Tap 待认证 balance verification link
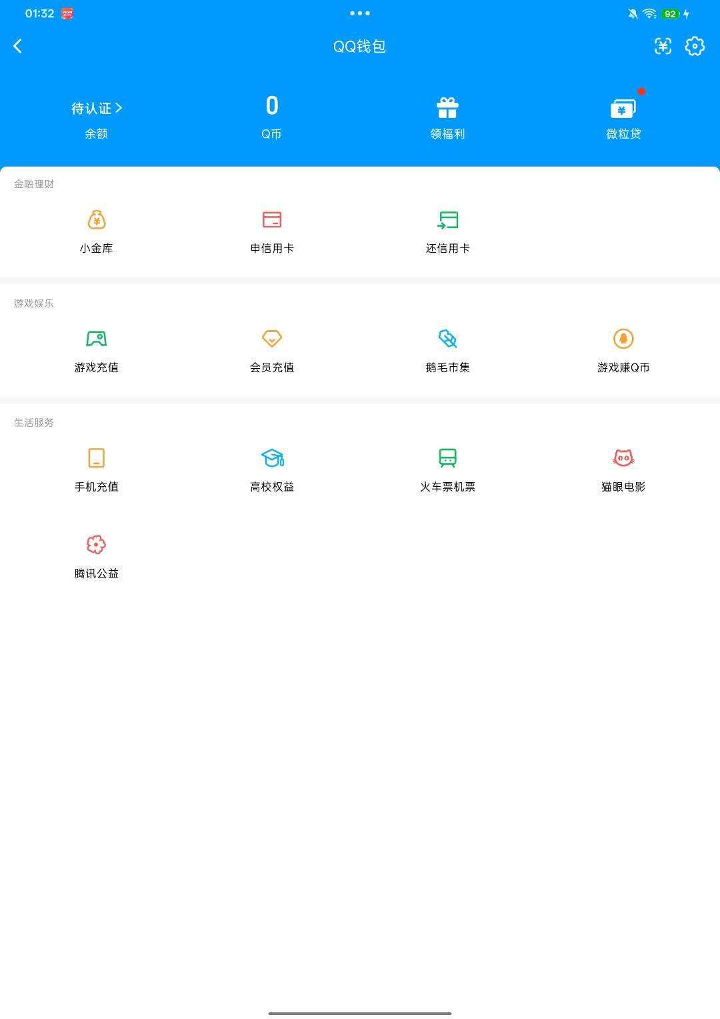This screenshot has height=1019, width=720. [x=97, y=108]
